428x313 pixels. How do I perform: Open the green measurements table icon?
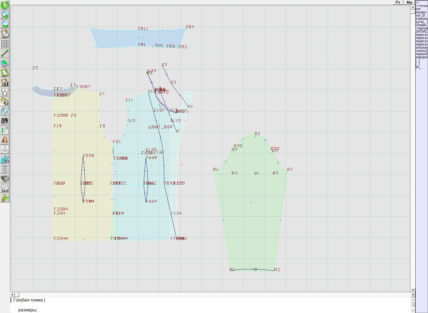[x=5, y=130]
